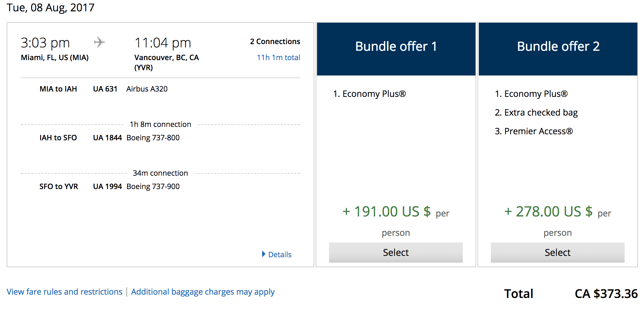Click the 3:03 pm departure time
644x310 pixels.
pos(45,43)
